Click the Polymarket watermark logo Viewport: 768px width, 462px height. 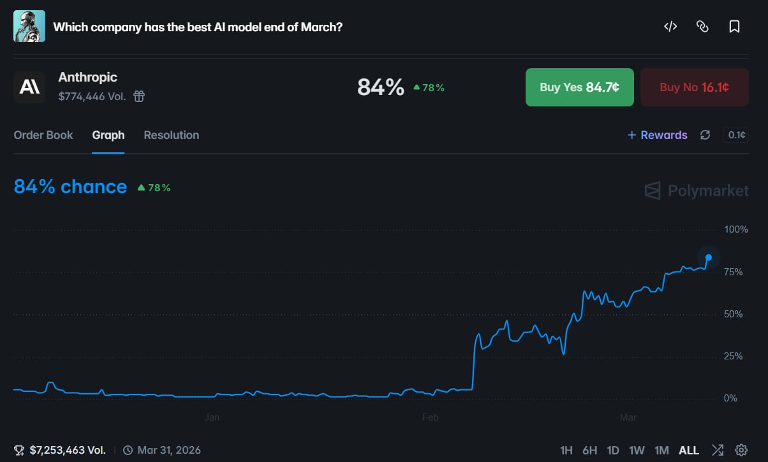point(695,190)
